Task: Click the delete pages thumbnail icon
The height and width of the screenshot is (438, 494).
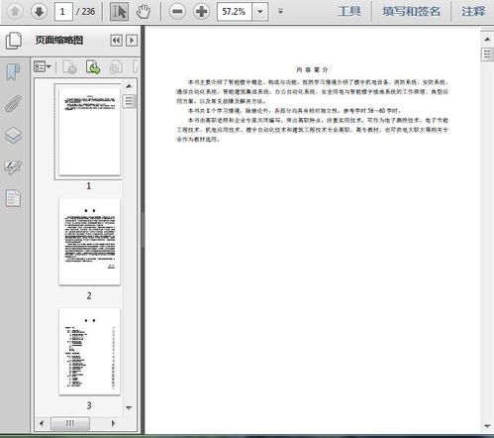Action: 69,67
